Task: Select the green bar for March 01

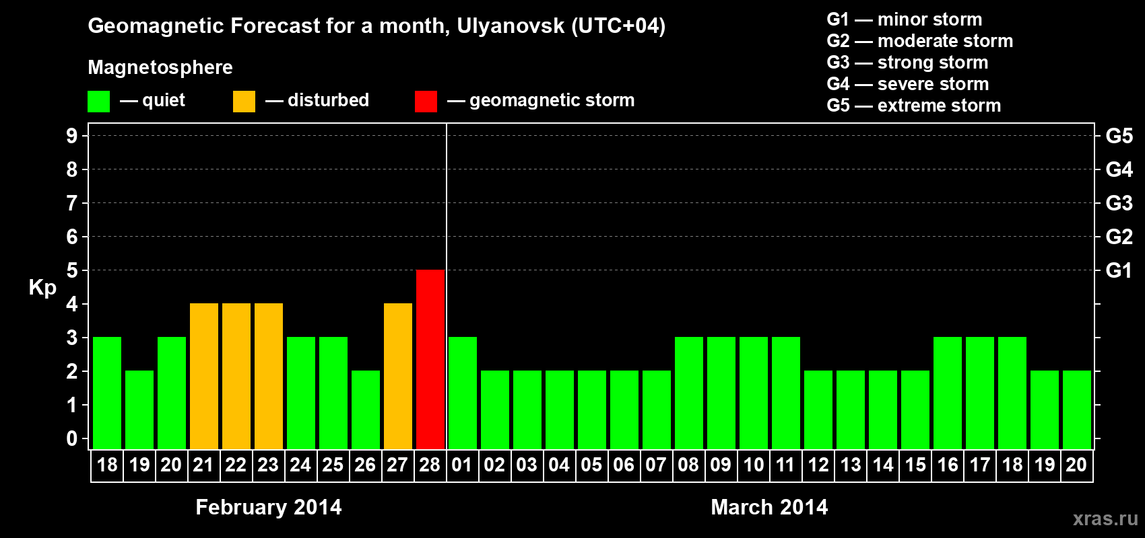Action: pos(463,393)
